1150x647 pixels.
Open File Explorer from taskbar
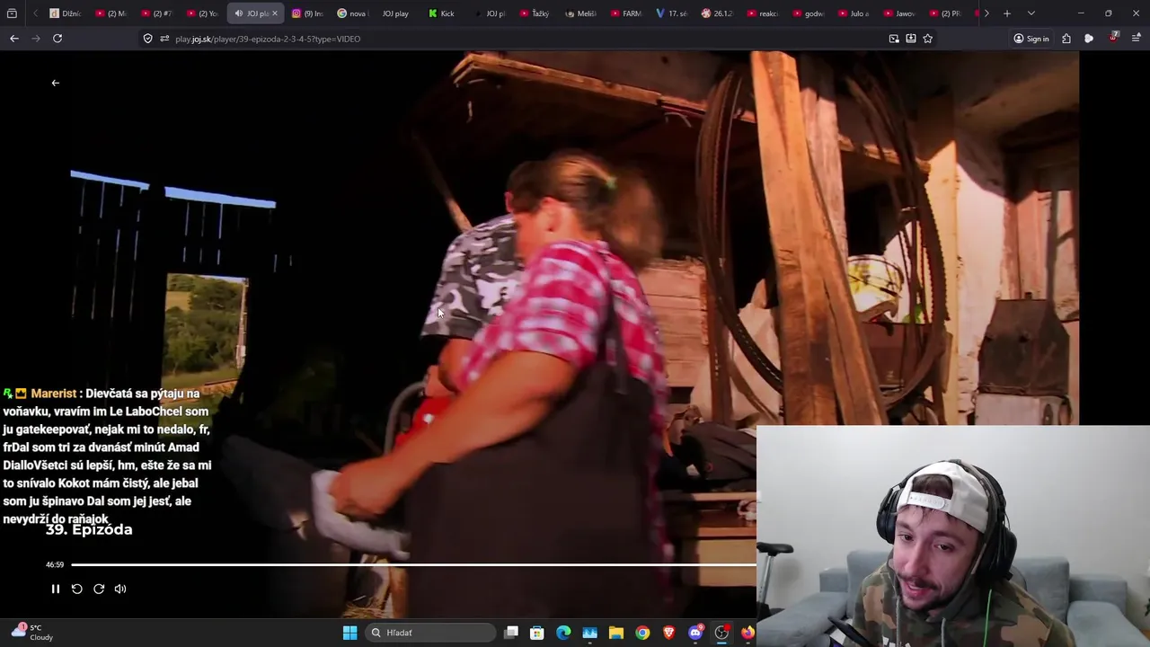coord(616,633)
